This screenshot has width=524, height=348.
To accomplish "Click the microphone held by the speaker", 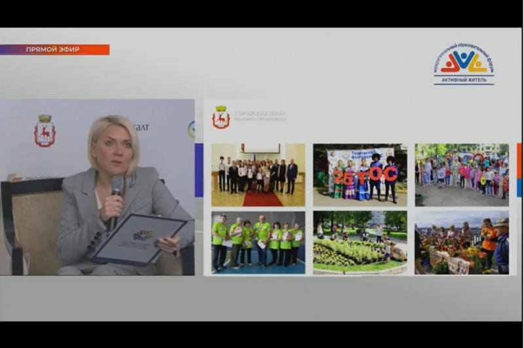I will (117, 187).
